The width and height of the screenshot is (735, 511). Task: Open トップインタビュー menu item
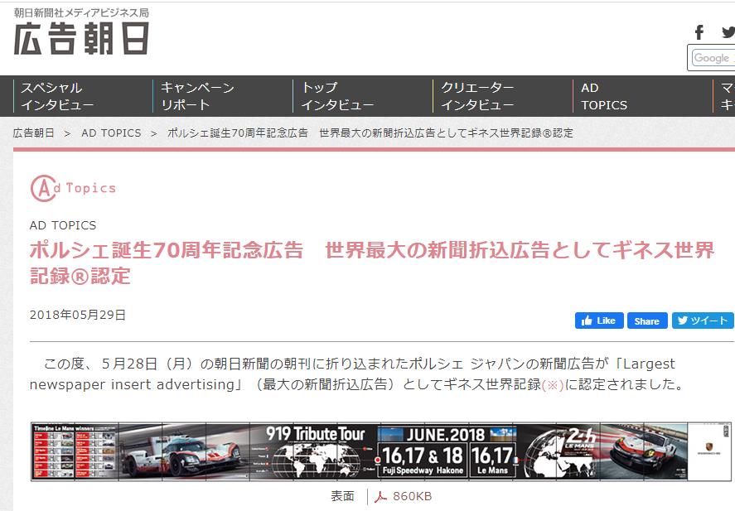(x=337, y=96)
